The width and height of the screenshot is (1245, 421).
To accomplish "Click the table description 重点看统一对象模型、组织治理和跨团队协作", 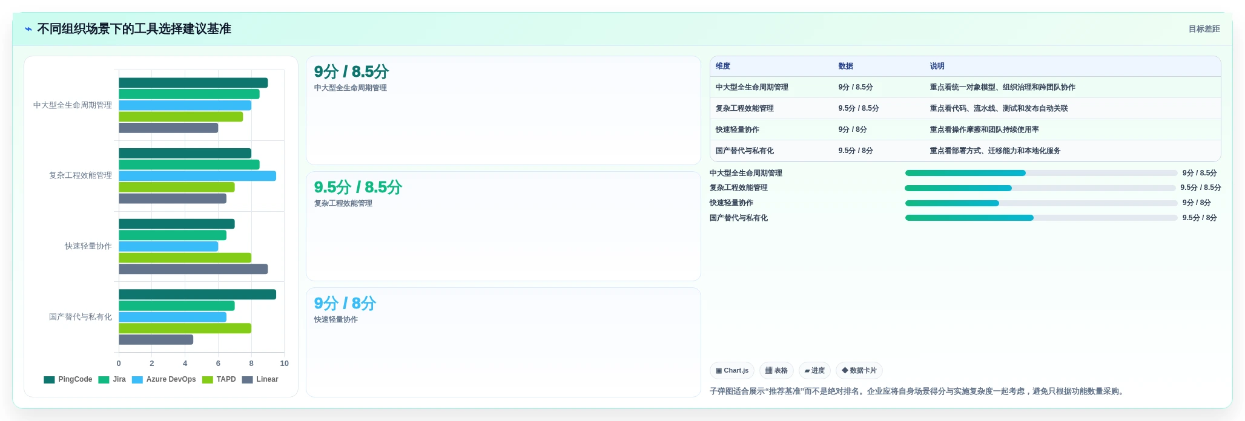I will click(x=1002, y=87).
